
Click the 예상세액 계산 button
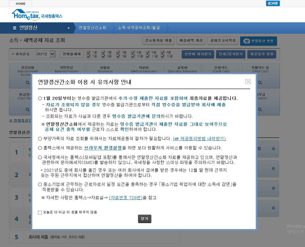pyautogui.click(x=191, y=41)
